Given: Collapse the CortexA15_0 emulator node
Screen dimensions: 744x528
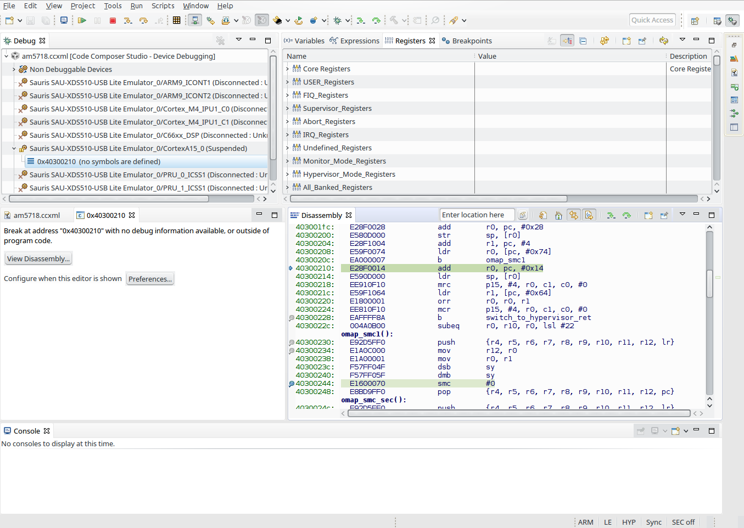Looking at the screenshot, I should point(14,149).
